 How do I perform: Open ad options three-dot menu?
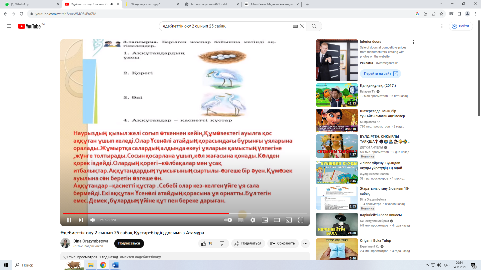414,42
